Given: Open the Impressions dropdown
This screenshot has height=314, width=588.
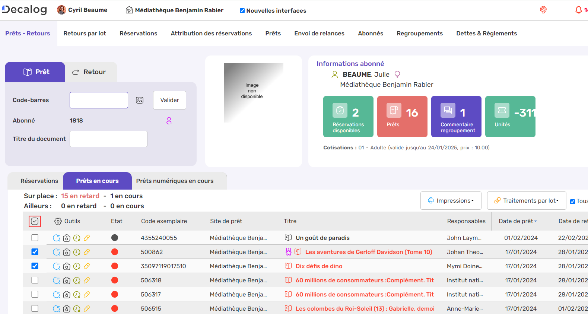Looking at the screenshot, I should tap(451, 201).
